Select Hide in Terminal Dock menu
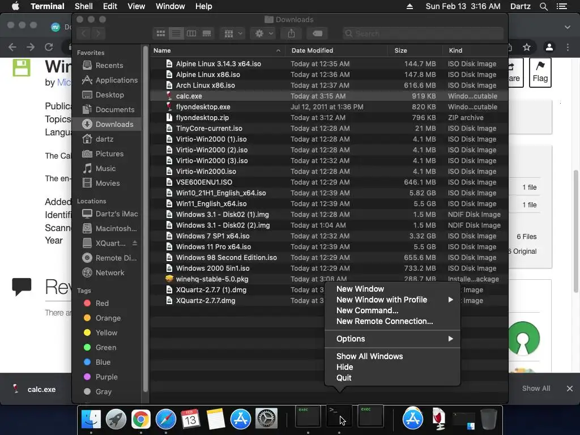Viewport: 580px width, 435px height. click(393, 367)
